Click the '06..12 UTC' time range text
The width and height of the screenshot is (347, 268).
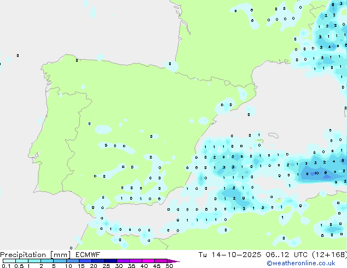pos(286,255)
